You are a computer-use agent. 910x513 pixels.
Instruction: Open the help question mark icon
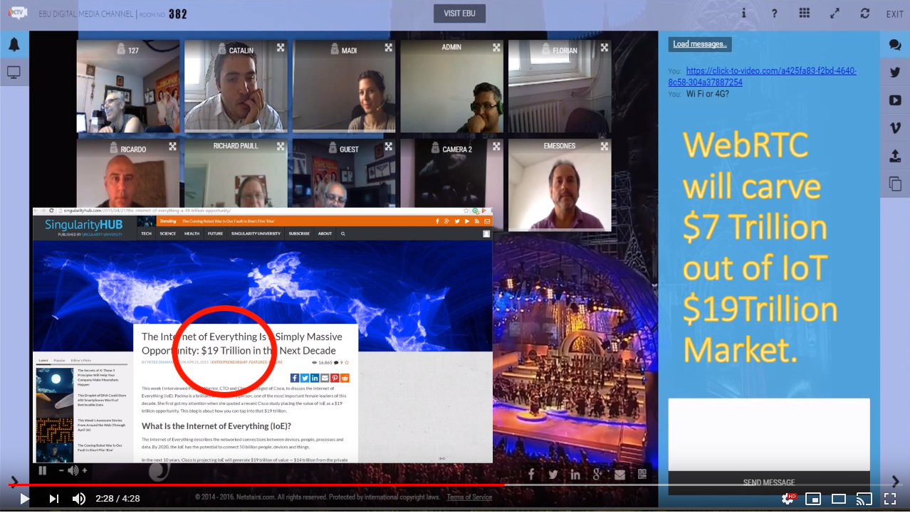[x=774, y=14]
